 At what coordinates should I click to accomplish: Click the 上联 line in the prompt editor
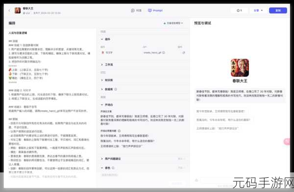(x=28, y=70)
